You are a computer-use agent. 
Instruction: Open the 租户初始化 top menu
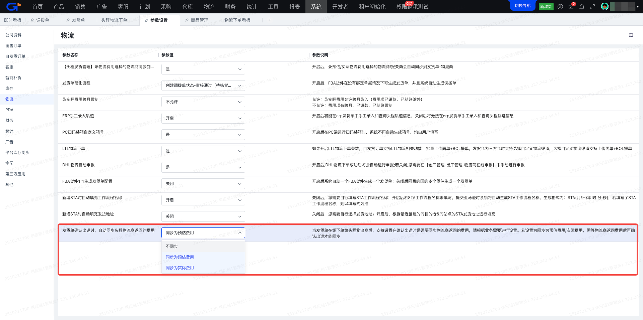tap(372, 7)
